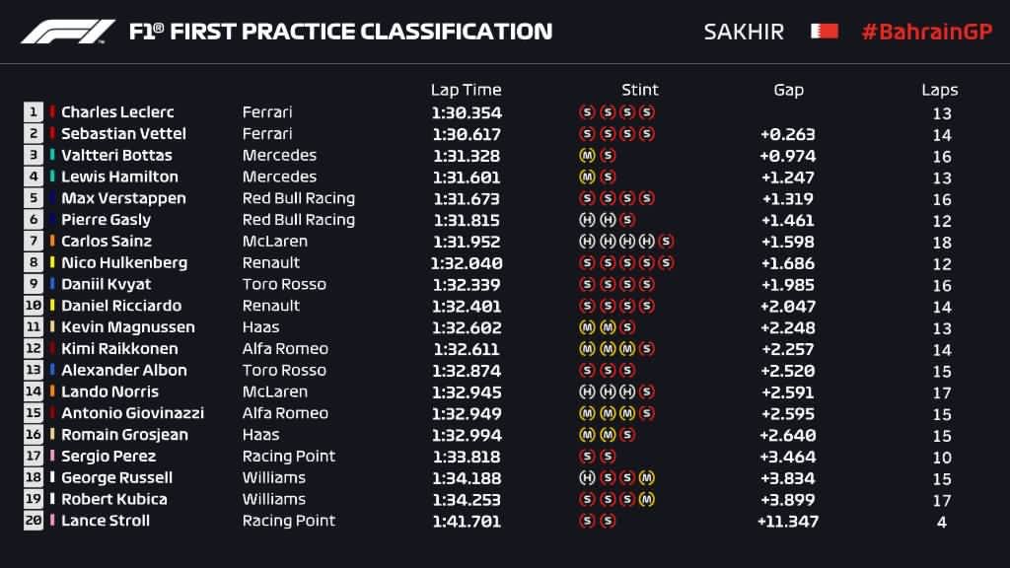The height and width of the screenshot is (568, 1010).
Task: Click Charles Leclerc's 1:30.354 lap time
Action: (x=467, y=112)
